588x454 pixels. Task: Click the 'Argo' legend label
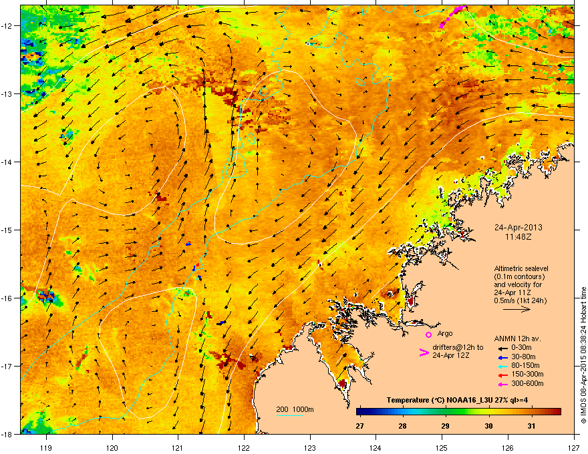coord(445,333)
